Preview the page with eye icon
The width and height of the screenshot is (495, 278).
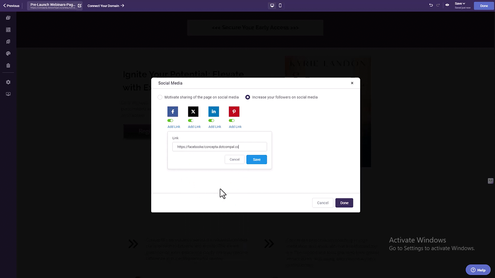point(447,5)
